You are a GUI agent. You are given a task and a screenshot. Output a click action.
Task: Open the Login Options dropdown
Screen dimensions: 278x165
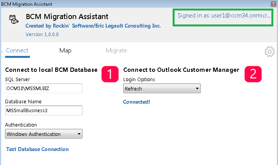click(x=162, y=89)
